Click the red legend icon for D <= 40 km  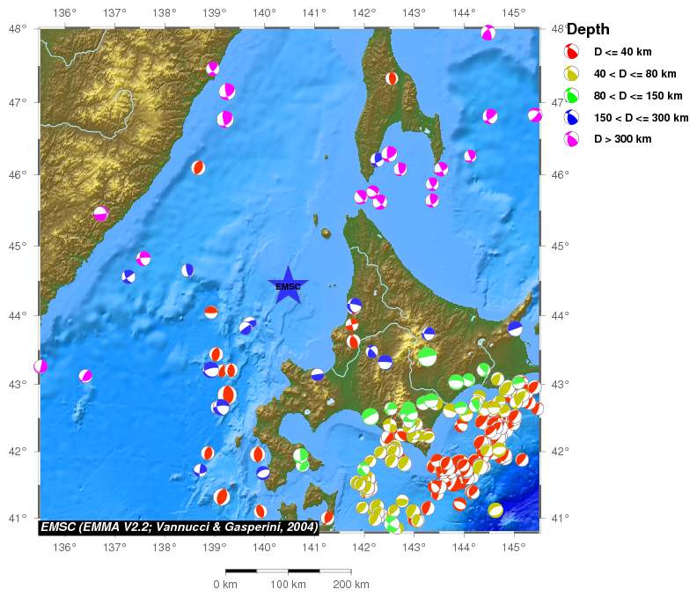point(572,52)
